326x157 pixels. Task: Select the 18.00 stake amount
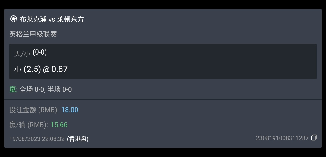70,110
